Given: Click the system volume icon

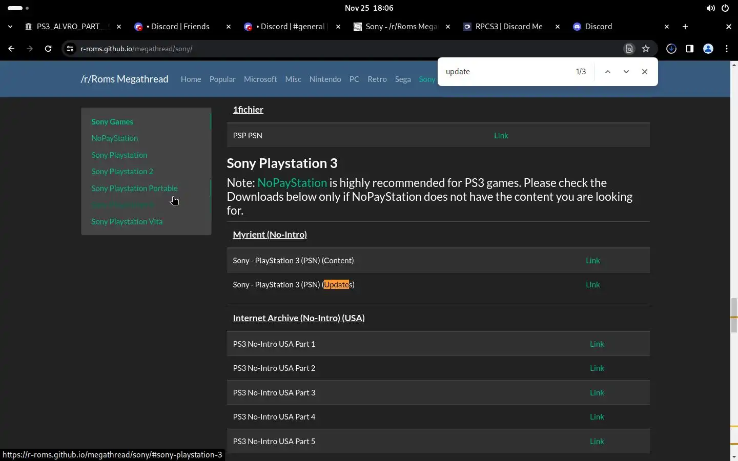Looking at the screenshot, I should tap(710, 8).
